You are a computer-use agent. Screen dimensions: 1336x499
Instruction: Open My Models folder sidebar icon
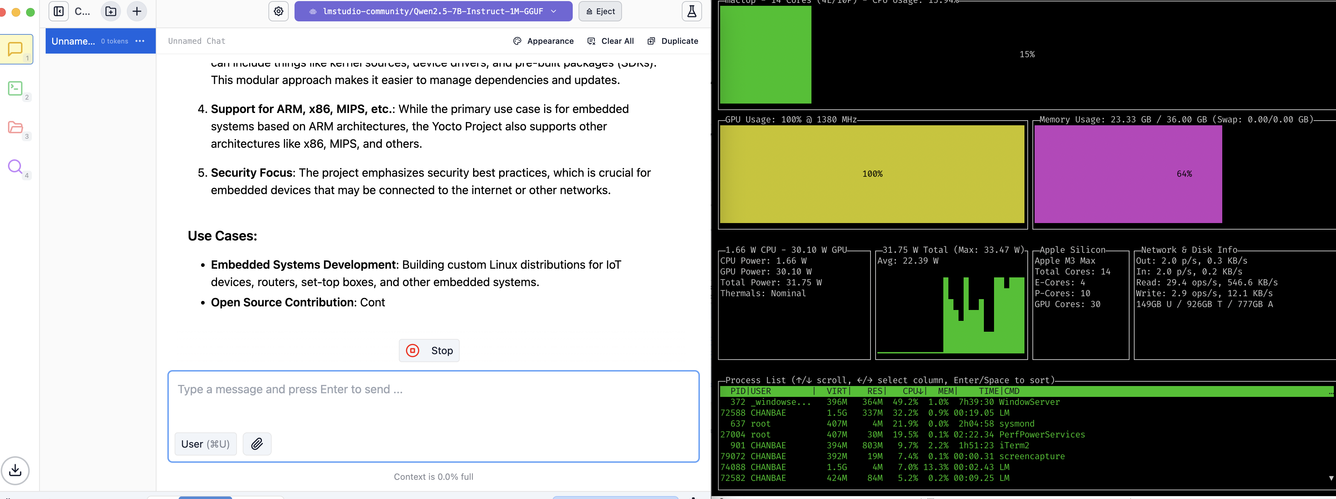(x=16, y=127)
